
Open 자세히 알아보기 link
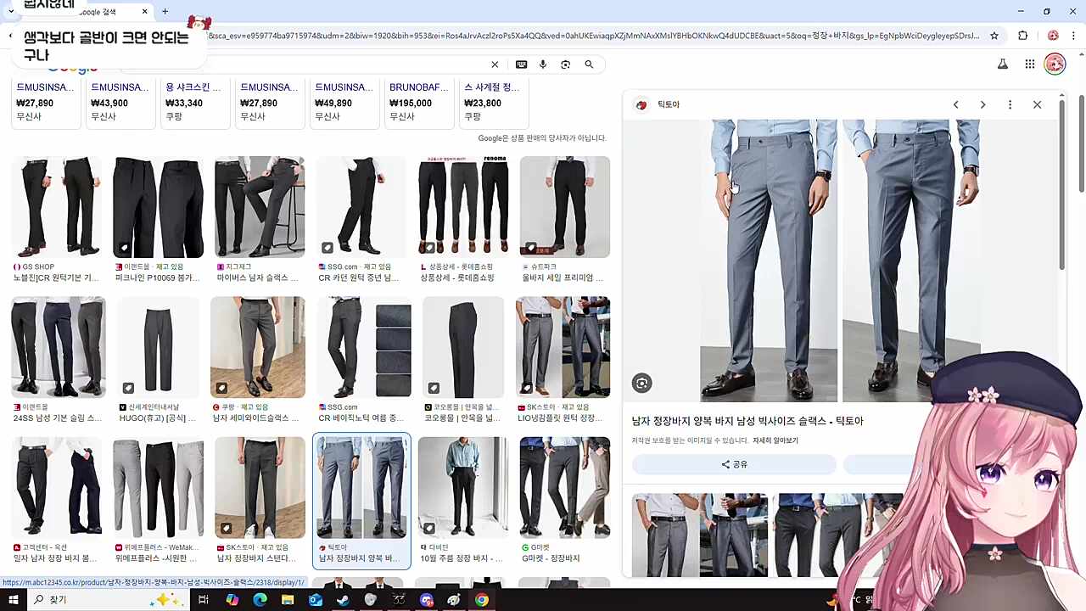point(775,440)
